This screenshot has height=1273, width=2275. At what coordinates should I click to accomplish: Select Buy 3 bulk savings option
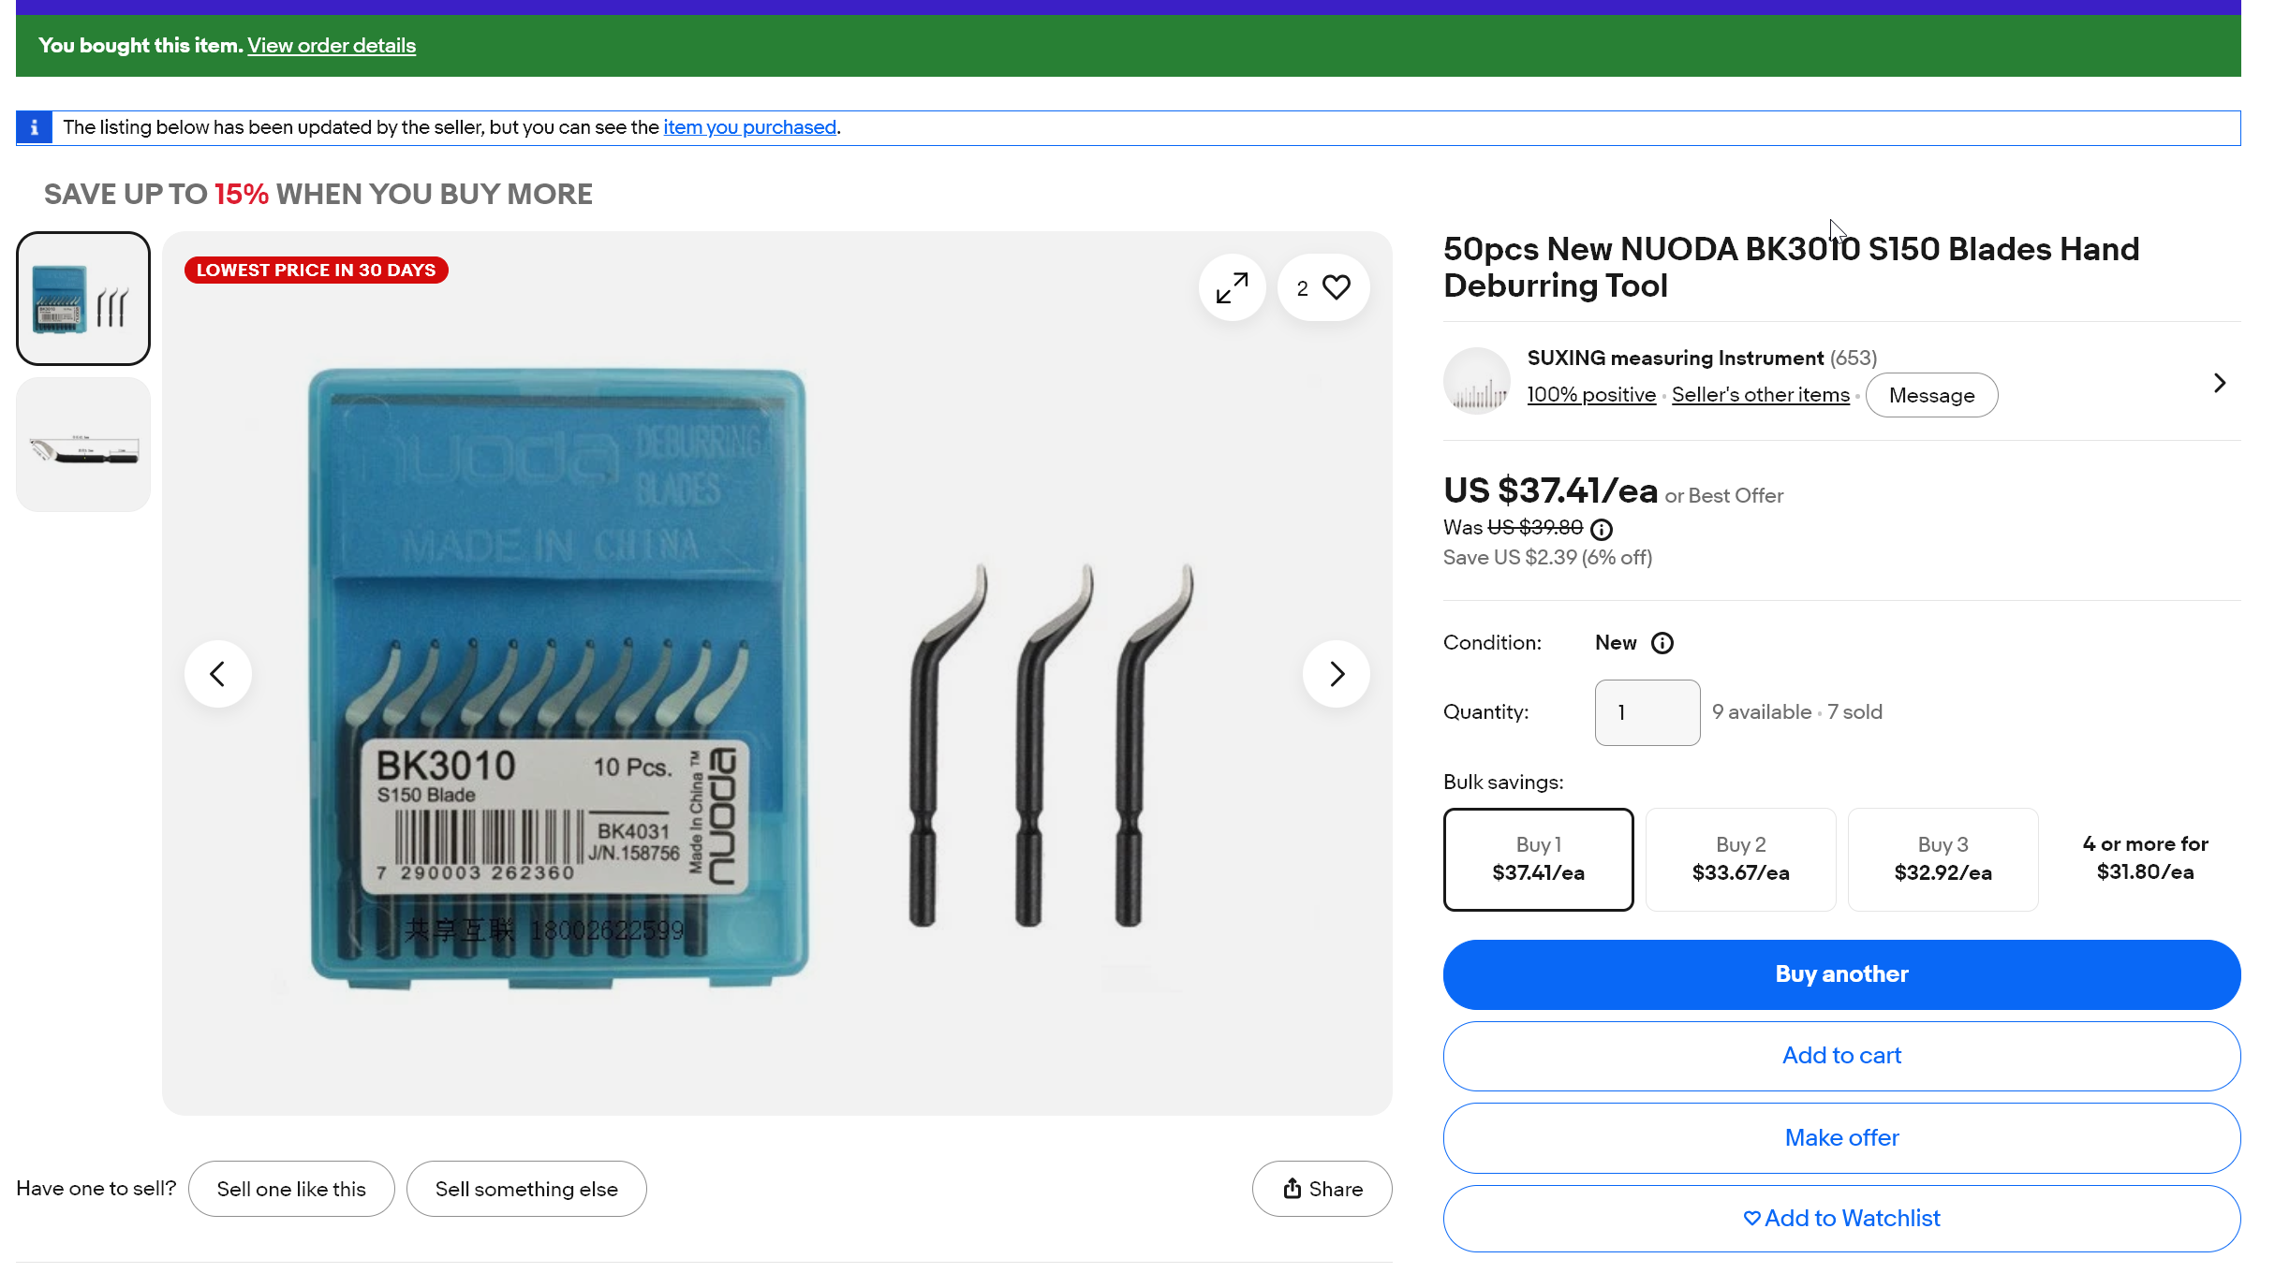(1943, 859)
